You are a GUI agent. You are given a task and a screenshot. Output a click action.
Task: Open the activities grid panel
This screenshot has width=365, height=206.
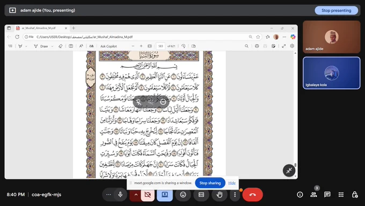coord(341,194)
